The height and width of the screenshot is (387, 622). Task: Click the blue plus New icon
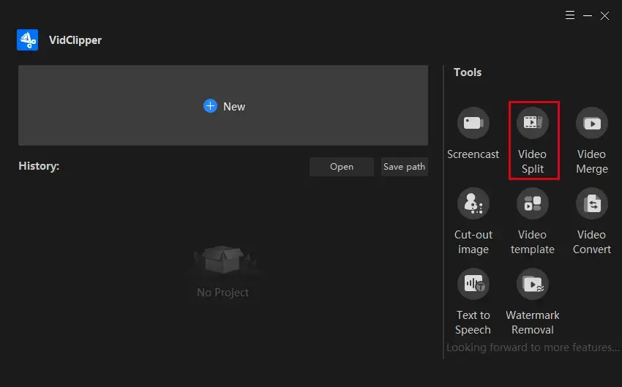210,106
